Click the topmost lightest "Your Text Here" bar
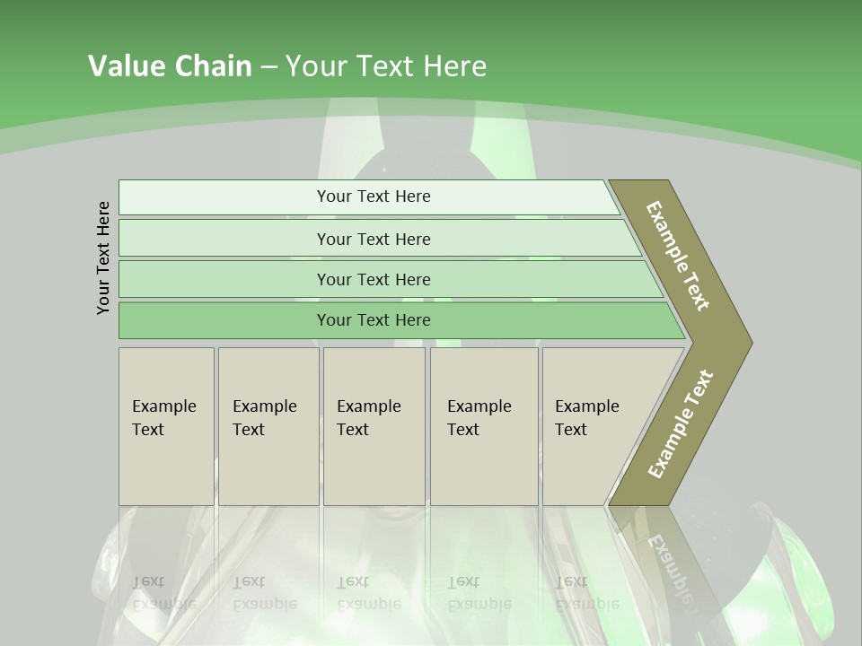Screen dimensions: 862x646 coord(374,196)
